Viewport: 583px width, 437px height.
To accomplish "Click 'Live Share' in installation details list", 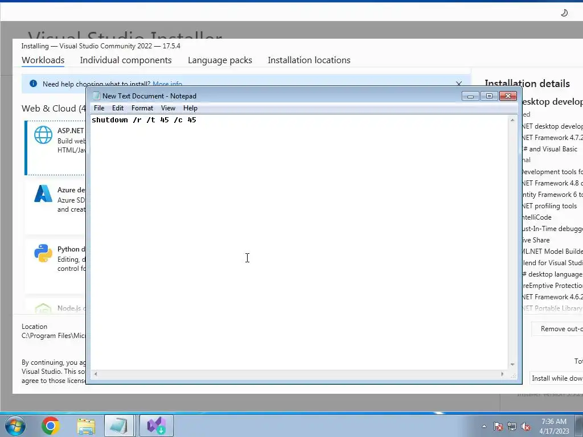I will tap(536, 240).
